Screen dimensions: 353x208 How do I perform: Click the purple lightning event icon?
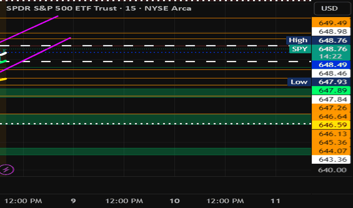[7, 169]
